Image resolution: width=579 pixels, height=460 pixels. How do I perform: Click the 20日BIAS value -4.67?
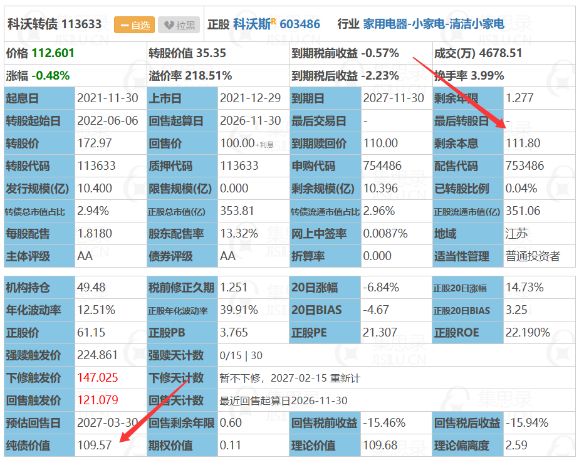tap(376, 310)
